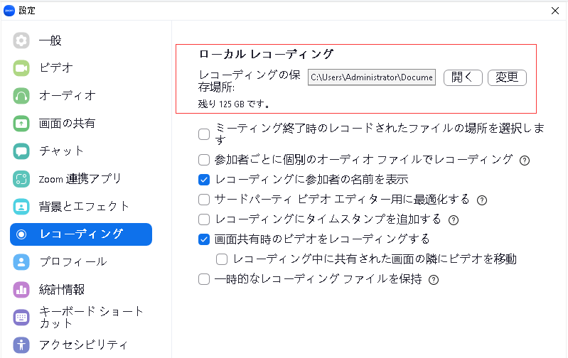Click help icon beside 一時的なレコーディング option
The height and width of the screenshot is (358, 568).
pos(433,280)
